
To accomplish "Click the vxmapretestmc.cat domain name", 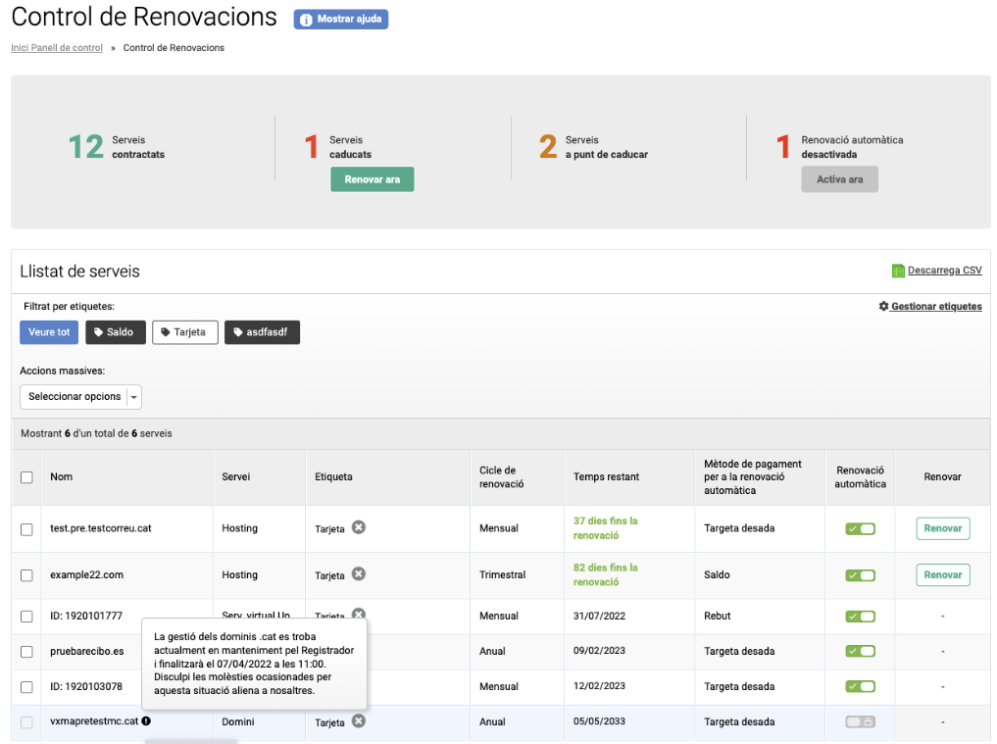I will coord(94,721).
